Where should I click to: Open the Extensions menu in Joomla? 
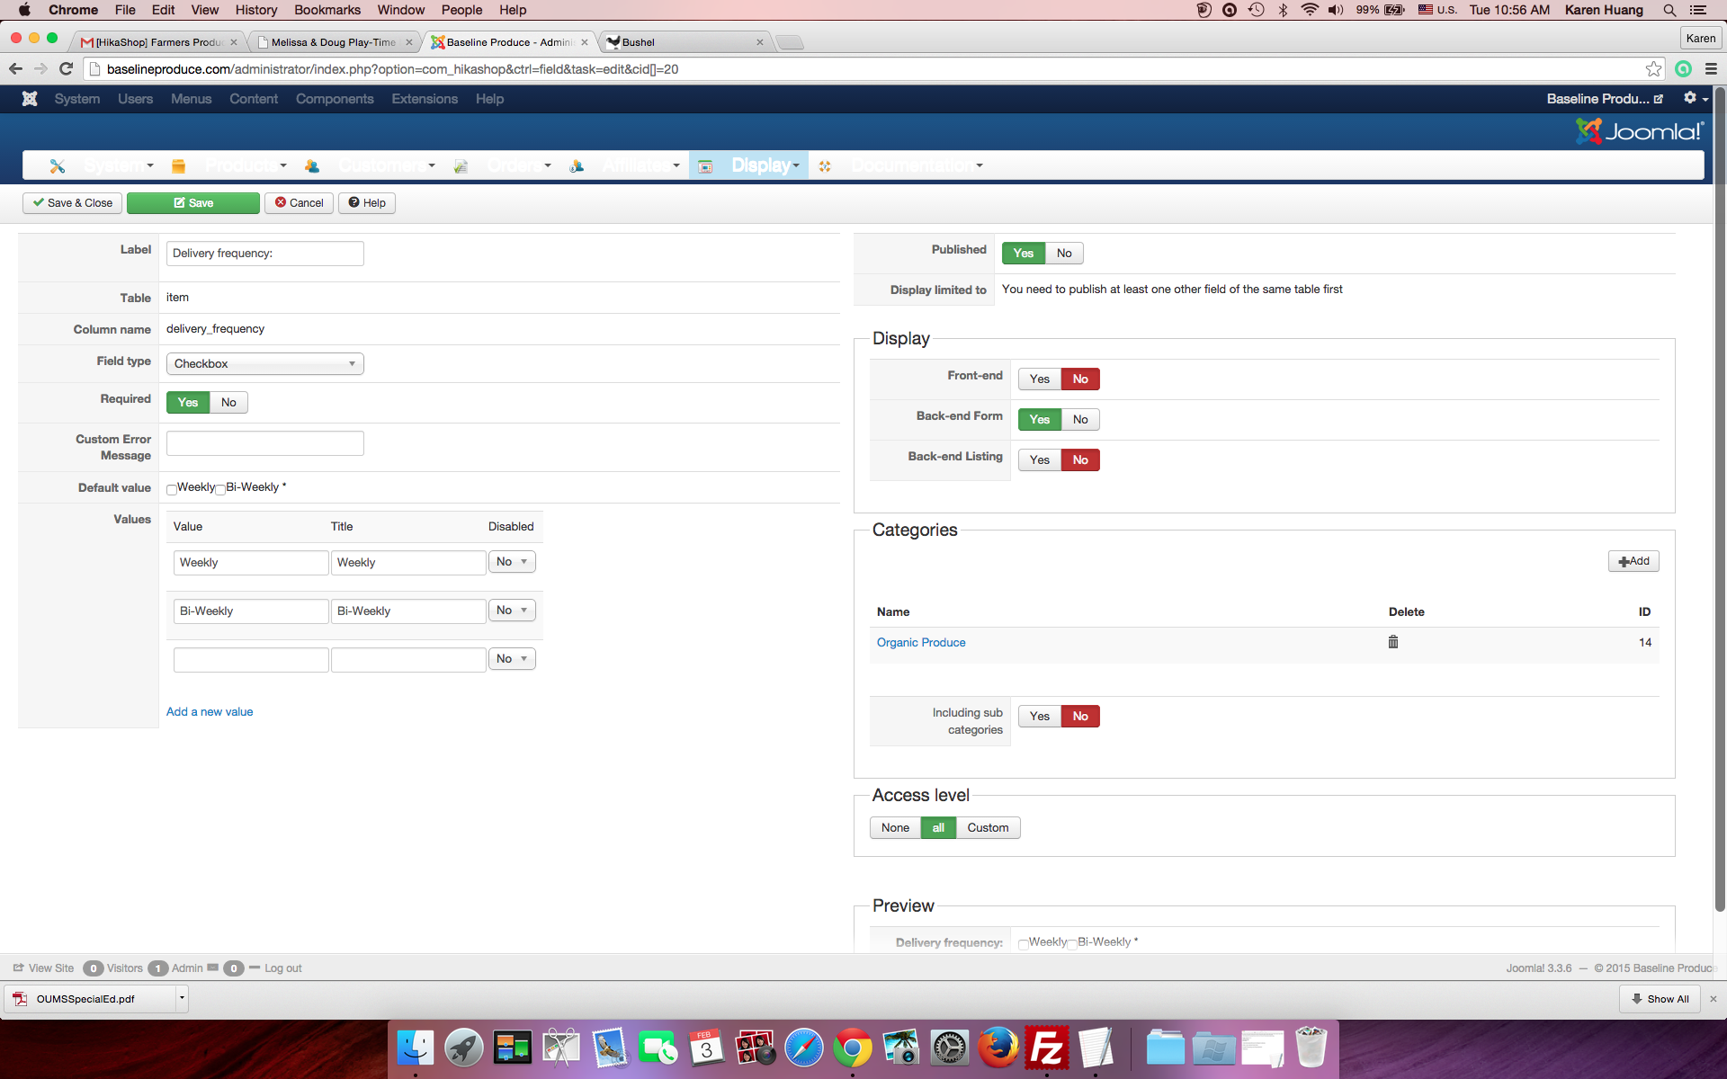pyautogui.click(x=424, y=99)
